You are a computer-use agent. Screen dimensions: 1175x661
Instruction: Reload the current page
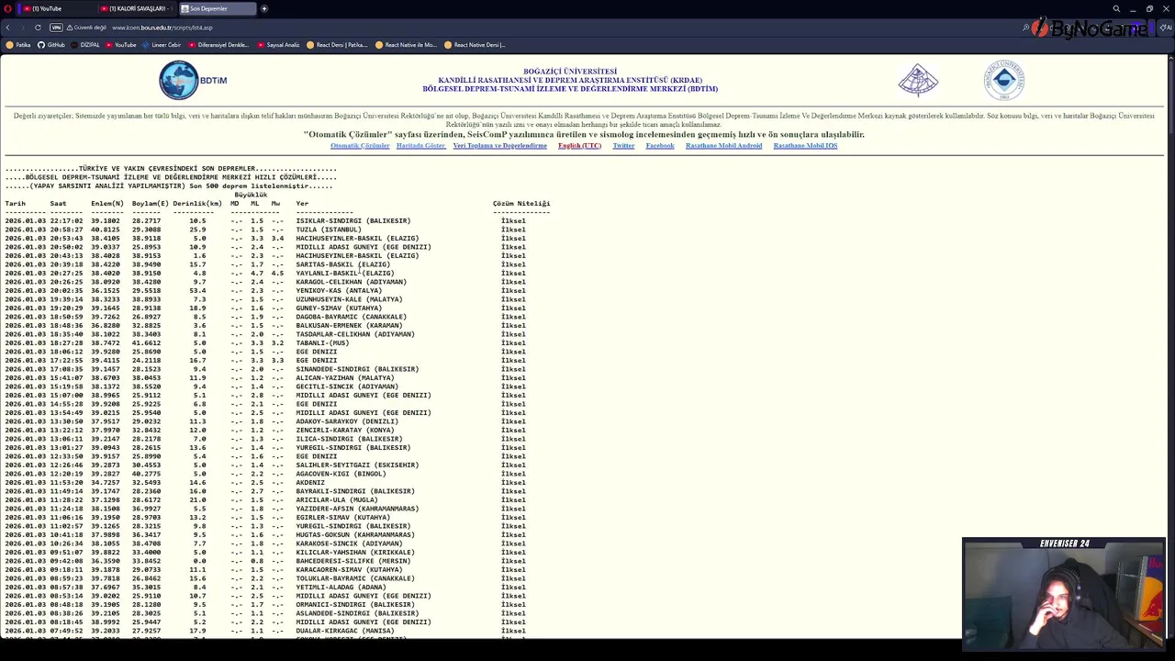tap(38, 28)
